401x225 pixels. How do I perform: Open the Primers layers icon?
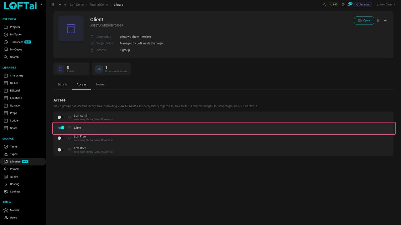6,169
